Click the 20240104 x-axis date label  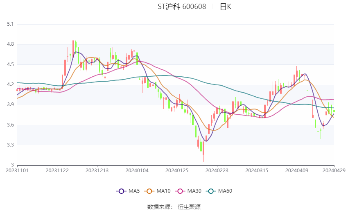[x=137, y=171]
